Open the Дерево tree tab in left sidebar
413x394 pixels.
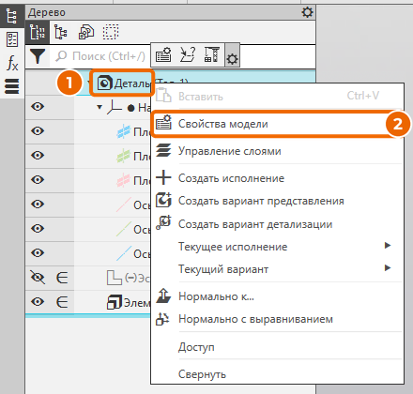coord(12,16)
